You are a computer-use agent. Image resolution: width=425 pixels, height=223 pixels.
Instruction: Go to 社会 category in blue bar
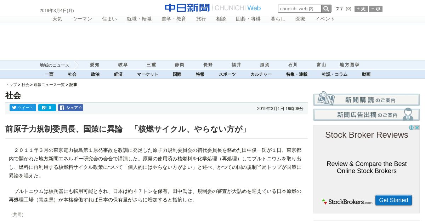click(x=72, y=74)
